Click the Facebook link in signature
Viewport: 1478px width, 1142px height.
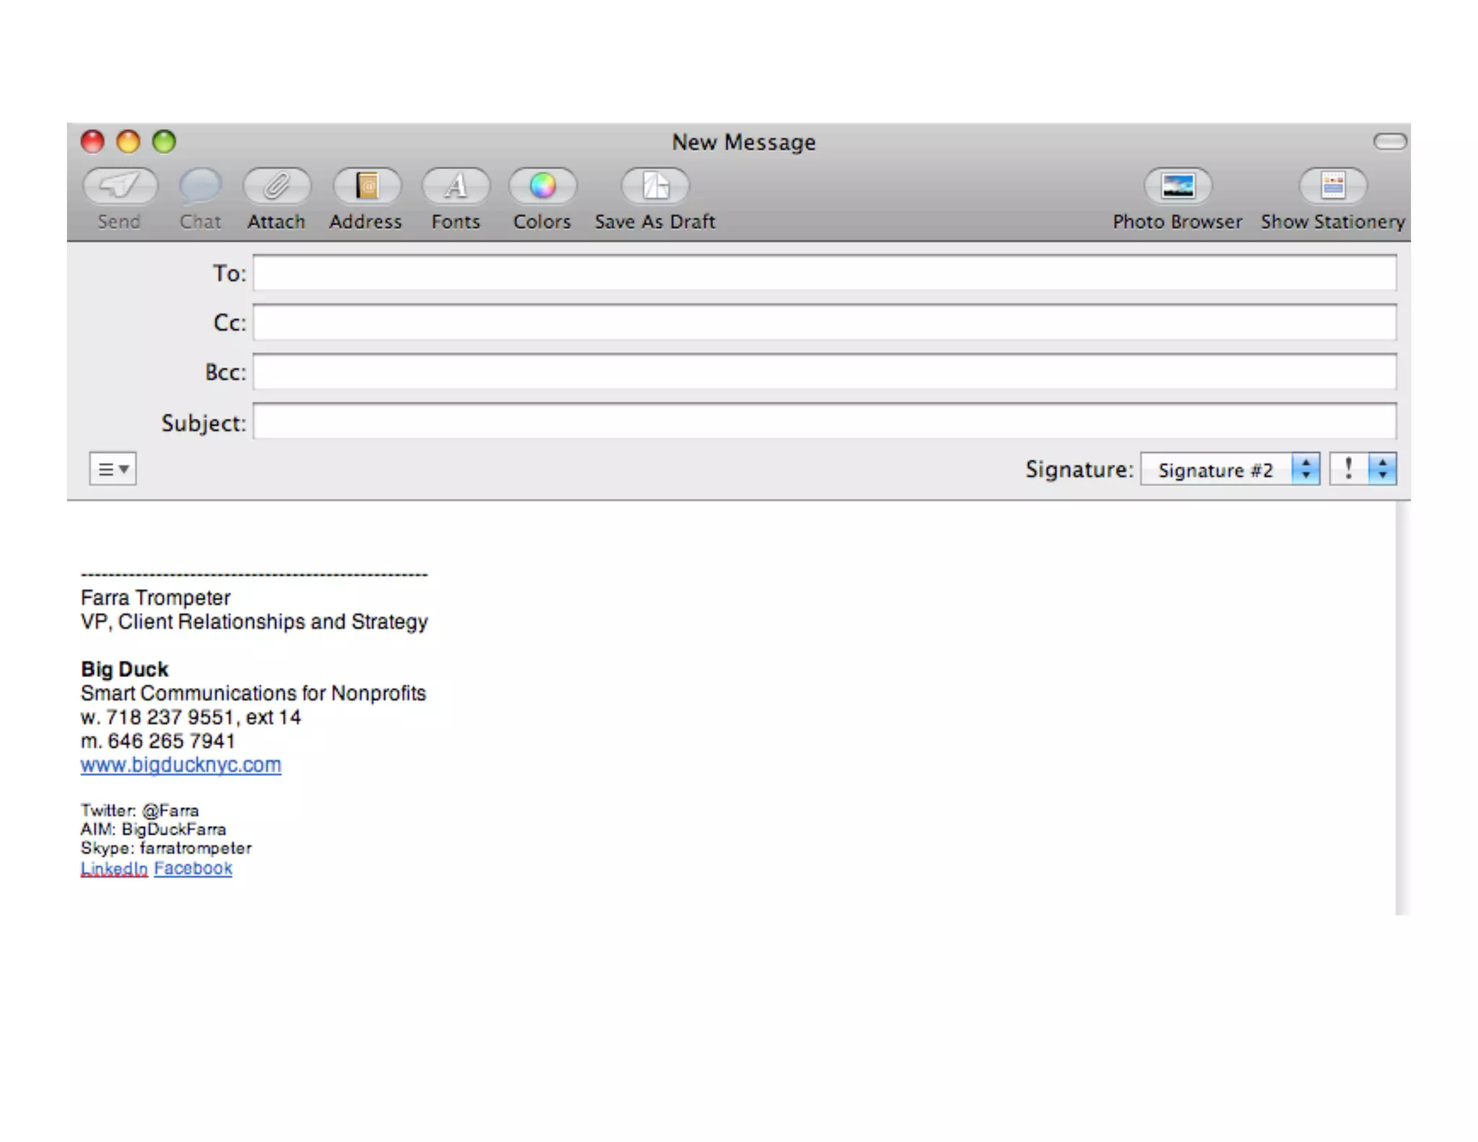click(193, 868)
